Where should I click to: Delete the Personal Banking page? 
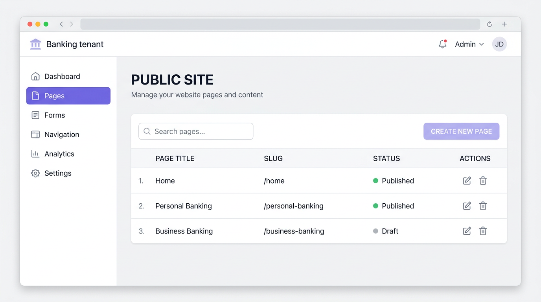point(483,206)
